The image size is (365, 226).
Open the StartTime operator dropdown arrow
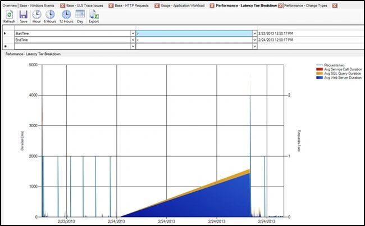(254, 34)
